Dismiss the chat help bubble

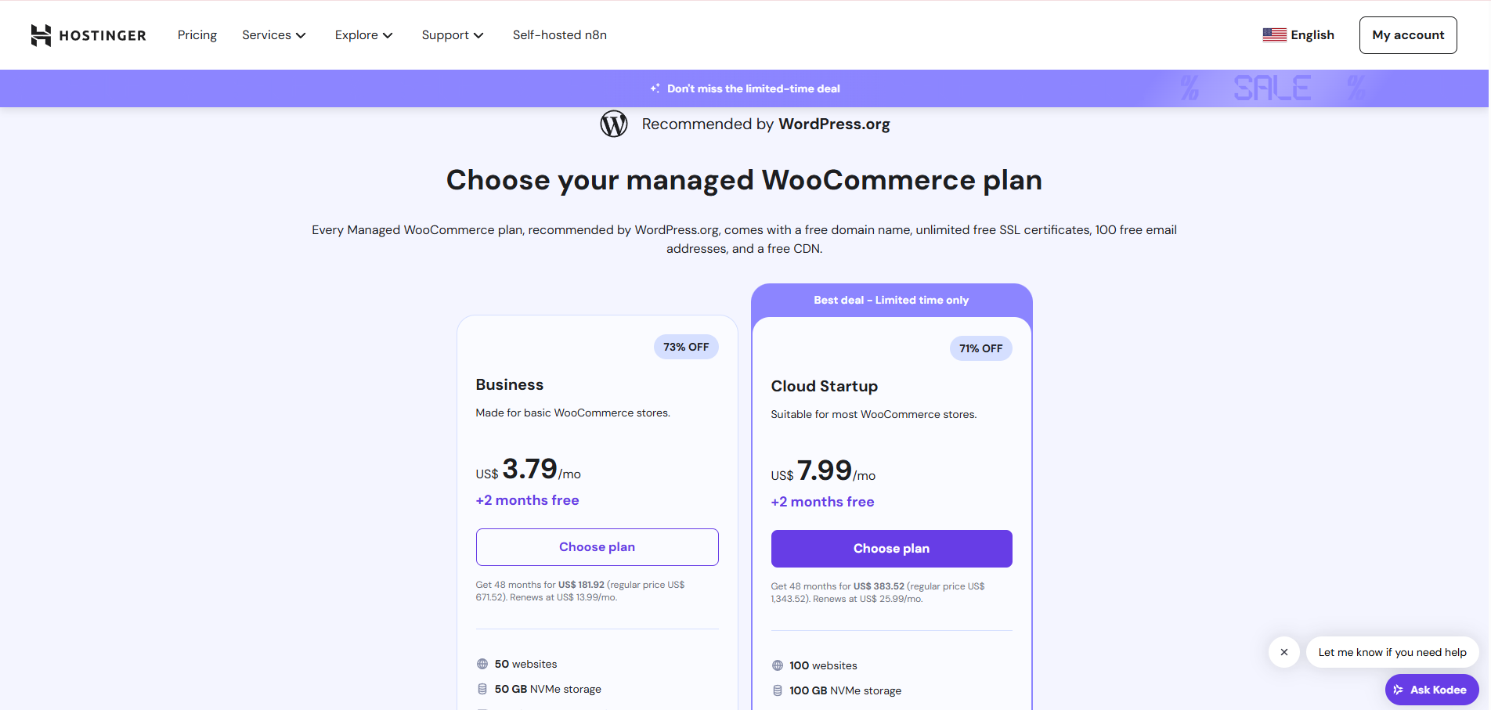click(x=1284, y=652)
